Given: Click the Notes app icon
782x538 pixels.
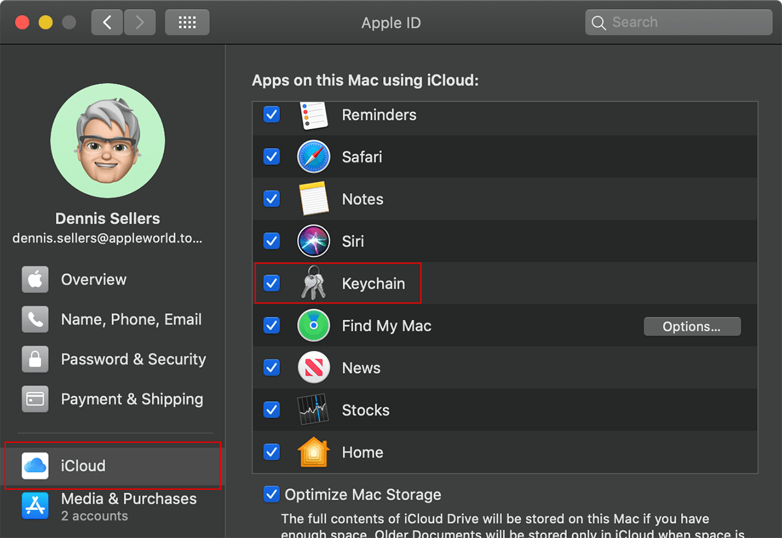Looking at the screenshot, I should point(313,199).
